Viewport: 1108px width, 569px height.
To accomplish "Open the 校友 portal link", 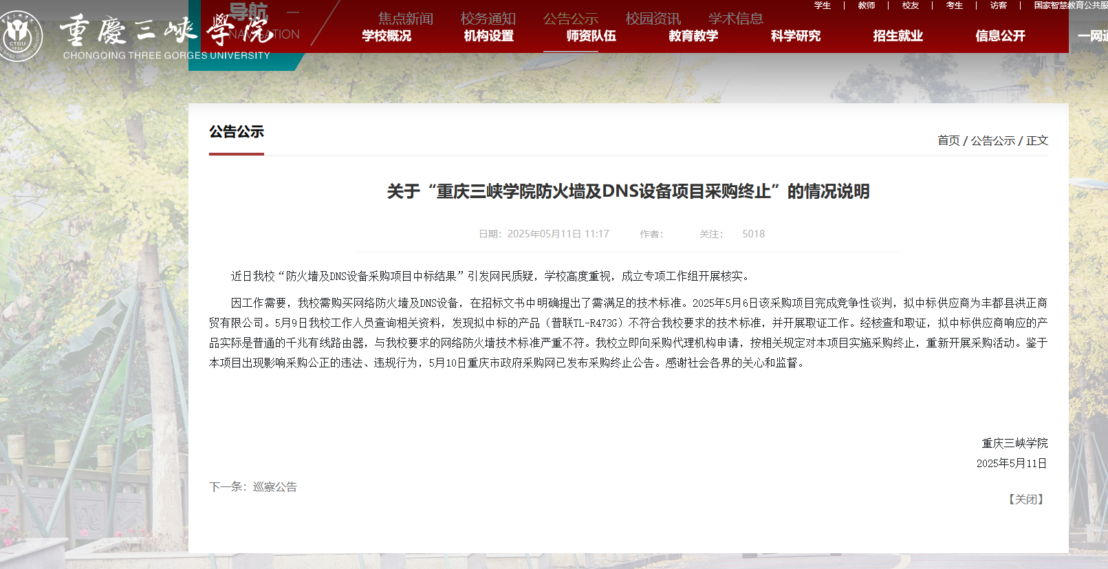I will [911, 6].
